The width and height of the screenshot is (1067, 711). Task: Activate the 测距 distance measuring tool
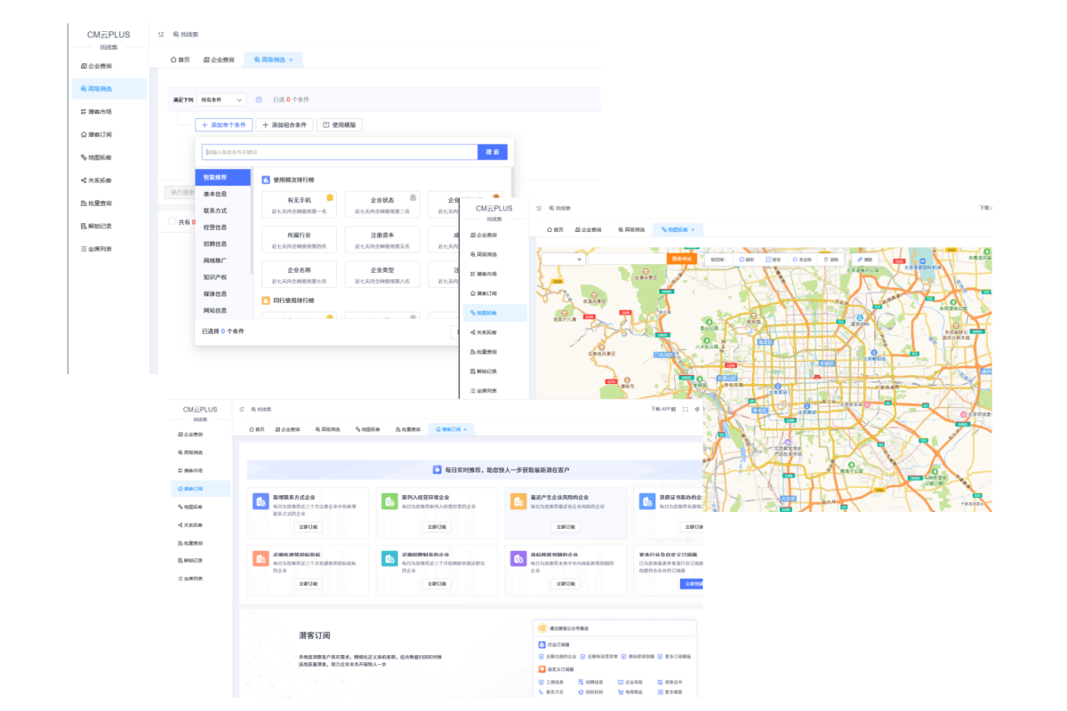(864, 260)
